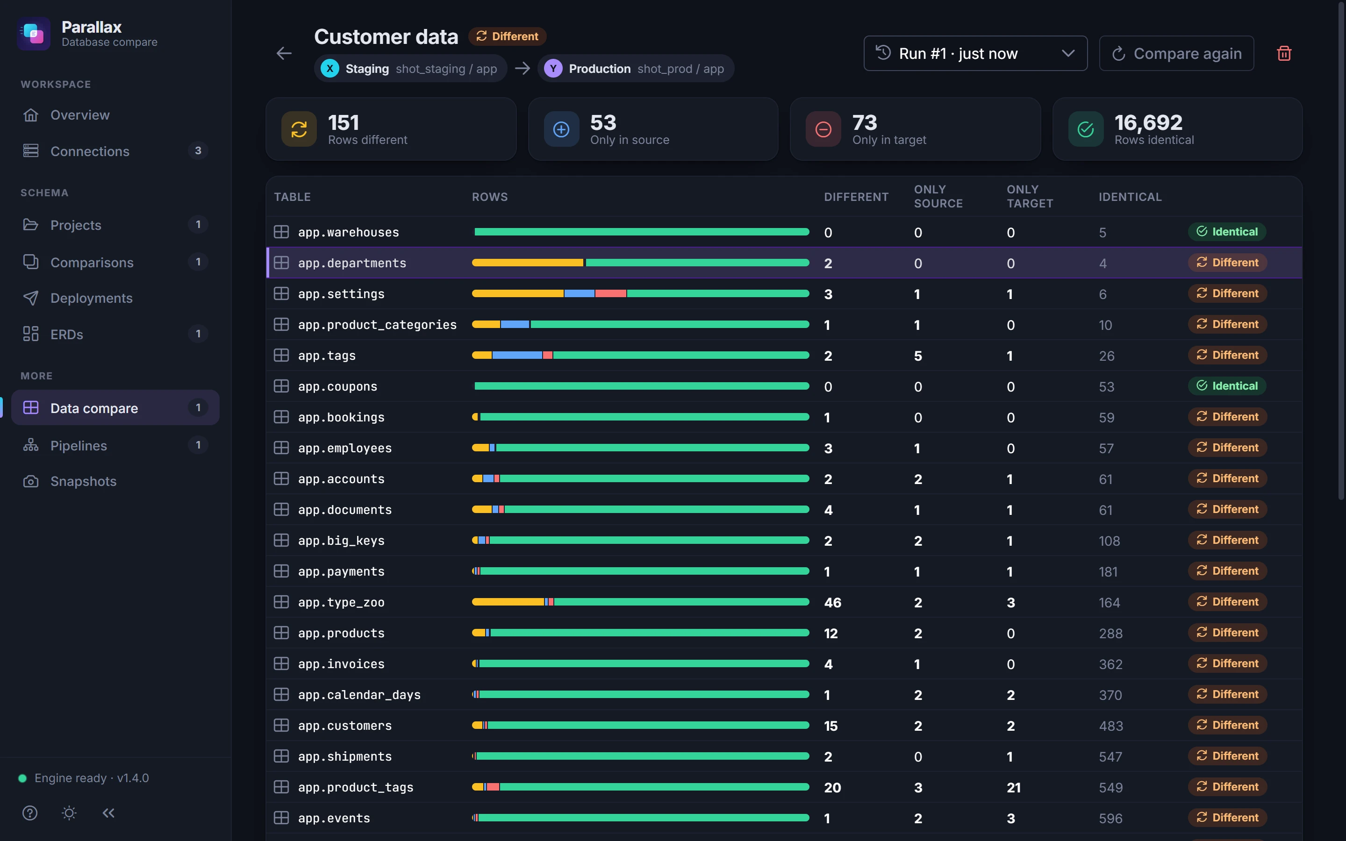The width and height of the screenshot is (1346, 841).
Task: Click the DIFFERENT column header
Action: click(x=856, y=197)
